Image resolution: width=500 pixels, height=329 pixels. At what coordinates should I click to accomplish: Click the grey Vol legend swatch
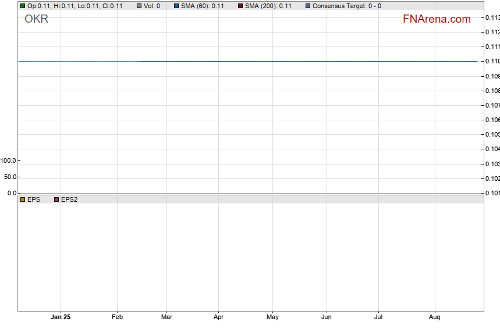click(x=140, y=6)
